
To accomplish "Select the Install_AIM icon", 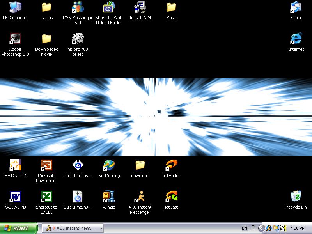I will point(140,7).
